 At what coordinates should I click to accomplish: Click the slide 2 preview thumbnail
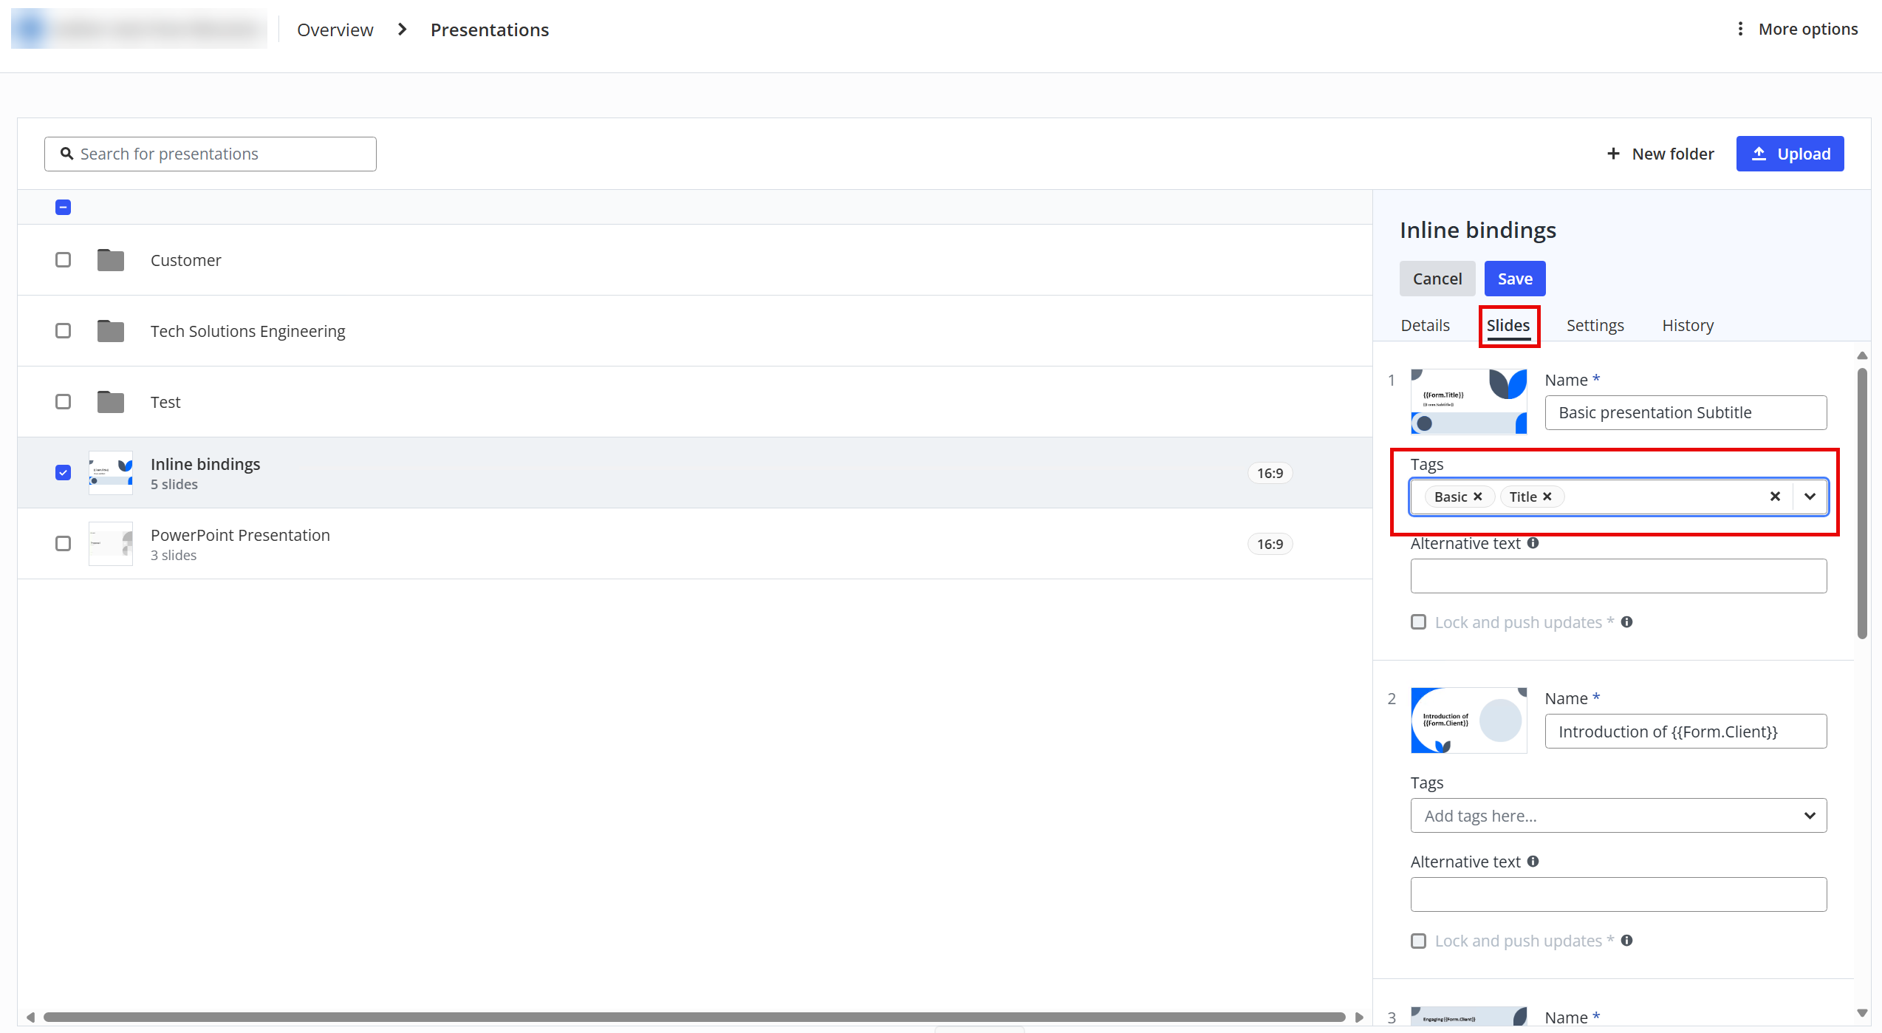pyautogui.click(x=1468, y=720)
